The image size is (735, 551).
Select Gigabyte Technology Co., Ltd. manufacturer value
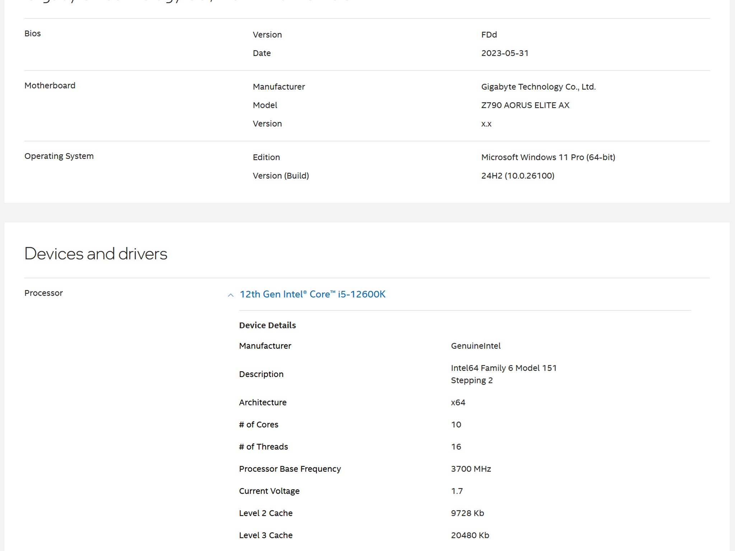(538, 87)
